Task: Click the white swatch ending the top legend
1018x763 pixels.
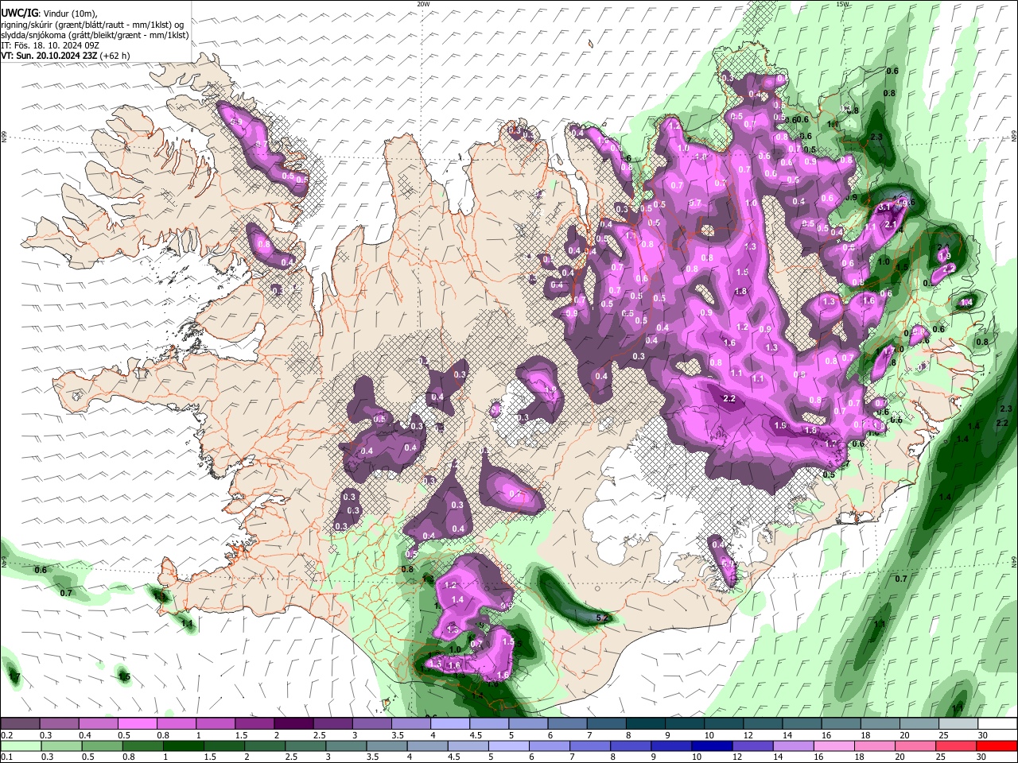Action: click(997, 724)
